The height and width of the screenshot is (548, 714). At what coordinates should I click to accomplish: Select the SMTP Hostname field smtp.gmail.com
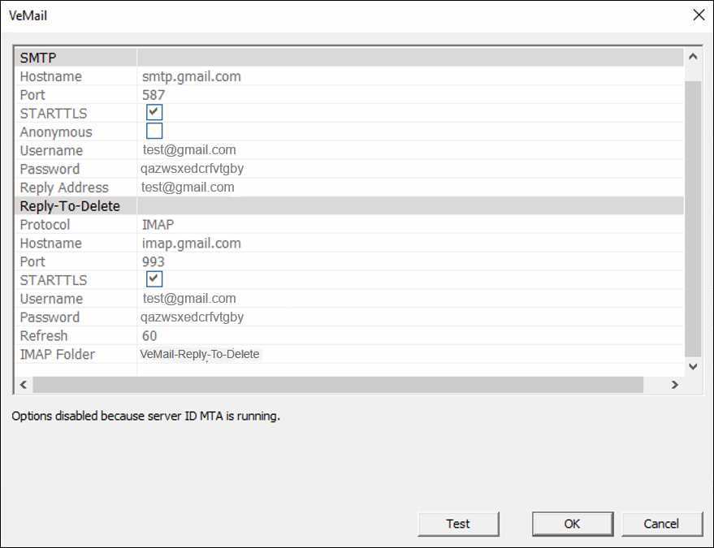[192, 77]
